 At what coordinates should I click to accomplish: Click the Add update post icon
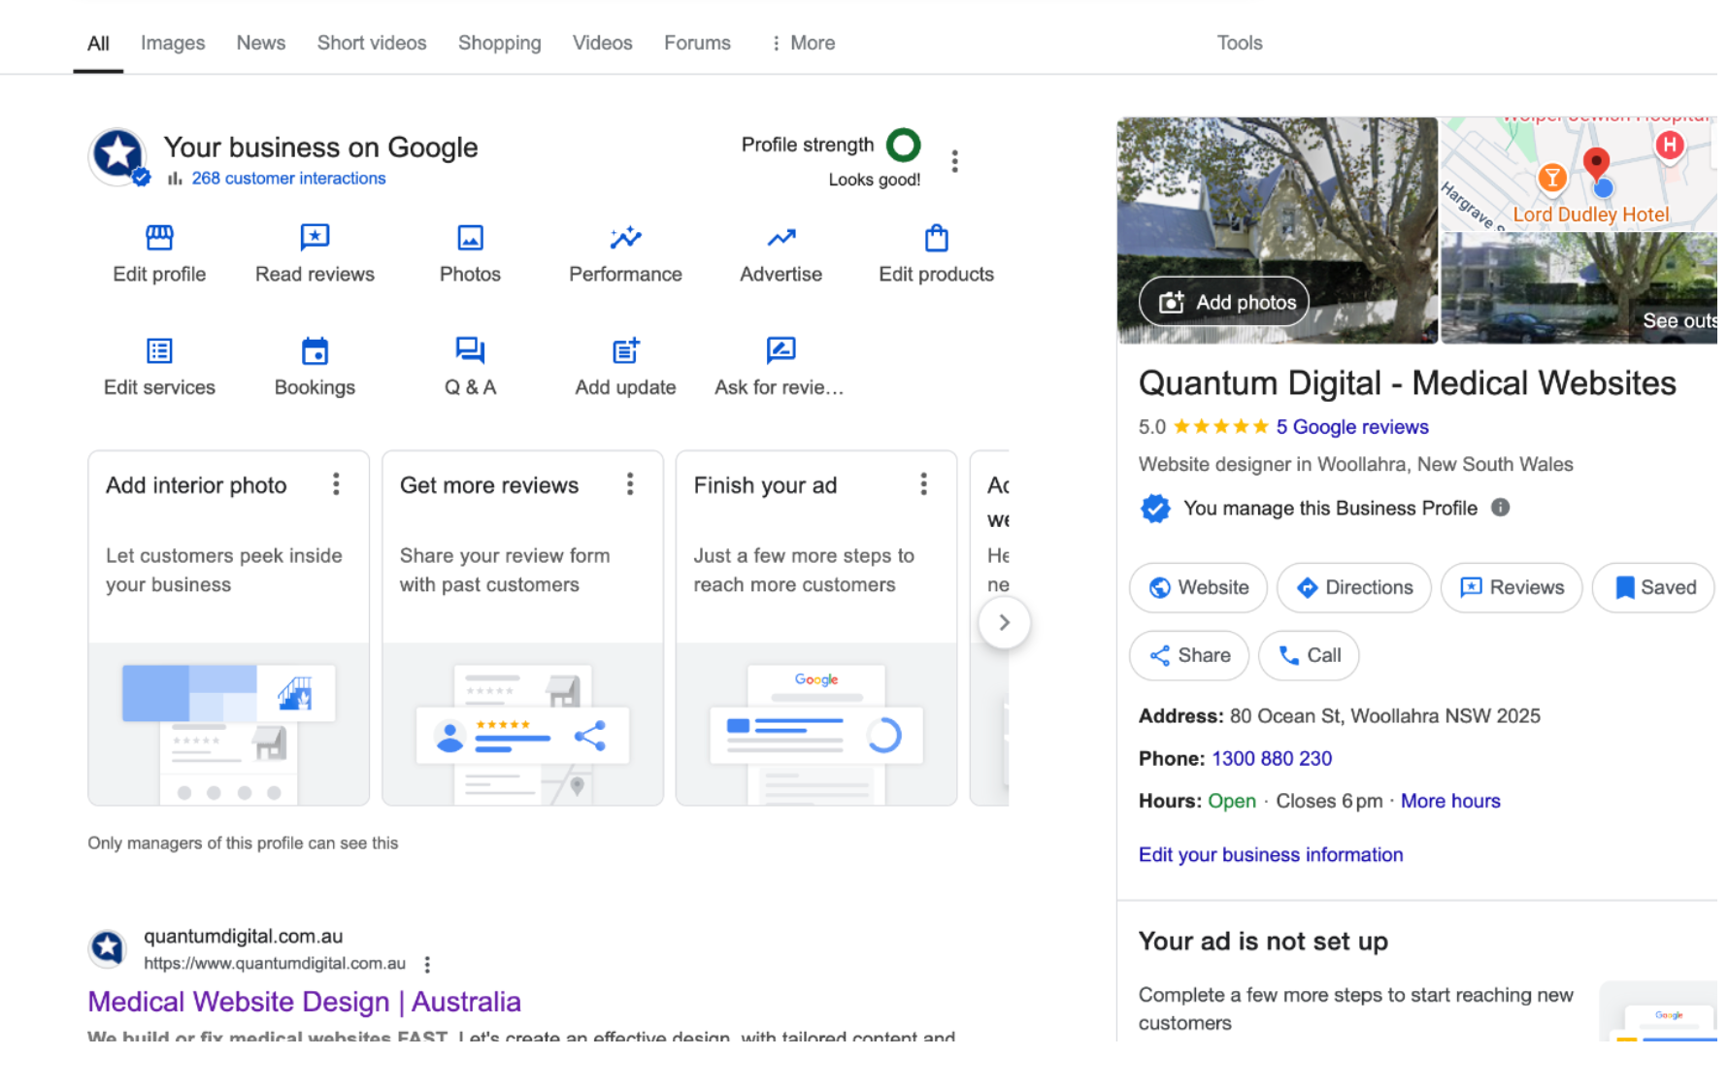625,350
